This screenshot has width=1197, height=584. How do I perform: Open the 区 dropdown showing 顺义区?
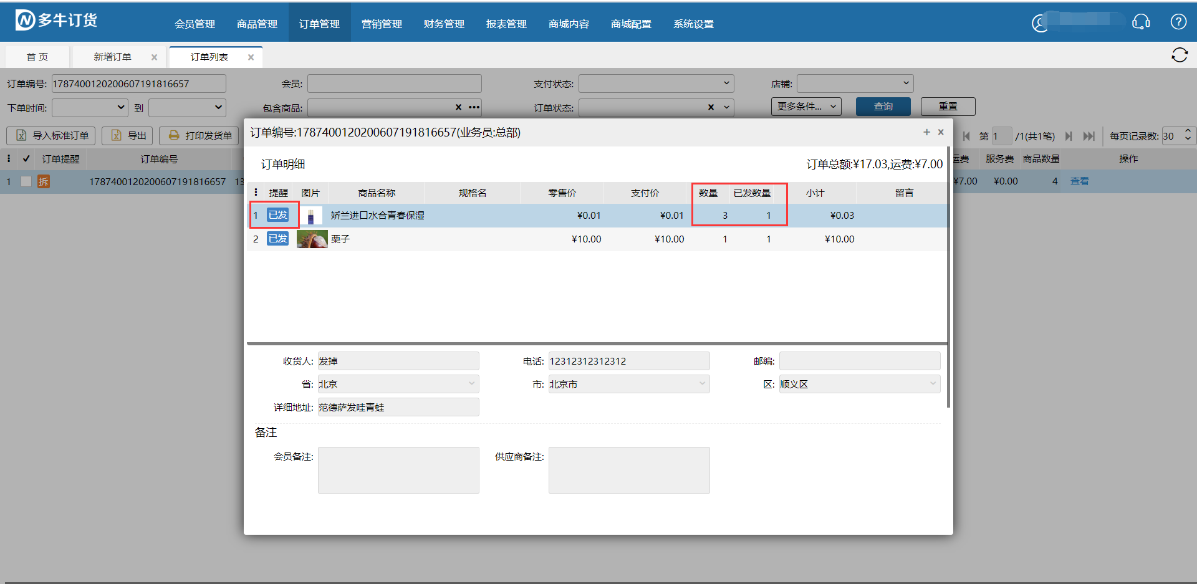coord(860,384)
